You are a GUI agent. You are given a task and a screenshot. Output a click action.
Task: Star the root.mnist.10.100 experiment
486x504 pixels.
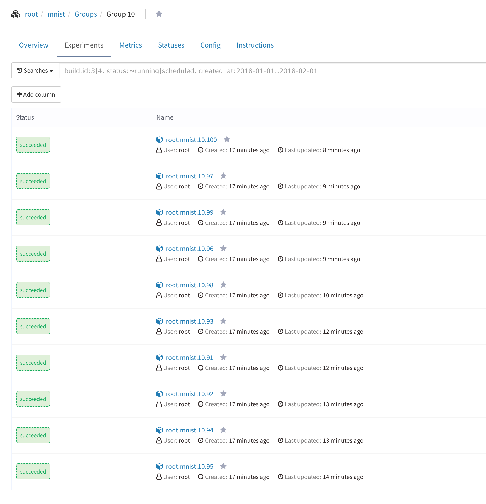coord(227,140)
